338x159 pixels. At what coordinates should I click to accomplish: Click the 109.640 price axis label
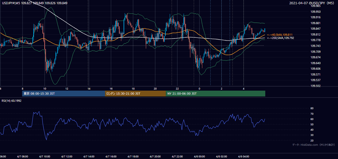click(x=315, y=63)
